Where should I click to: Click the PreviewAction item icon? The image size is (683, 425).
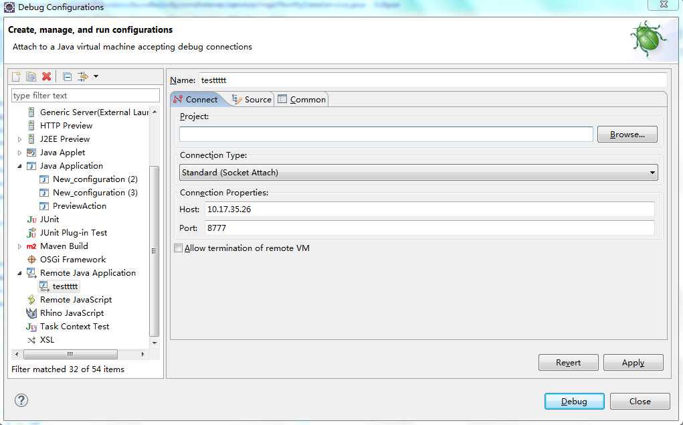(44, 206)
